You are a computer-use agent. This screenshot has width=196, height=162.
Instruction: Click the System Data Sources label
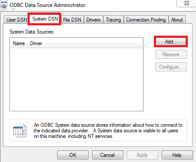click(x=32, y=32)
